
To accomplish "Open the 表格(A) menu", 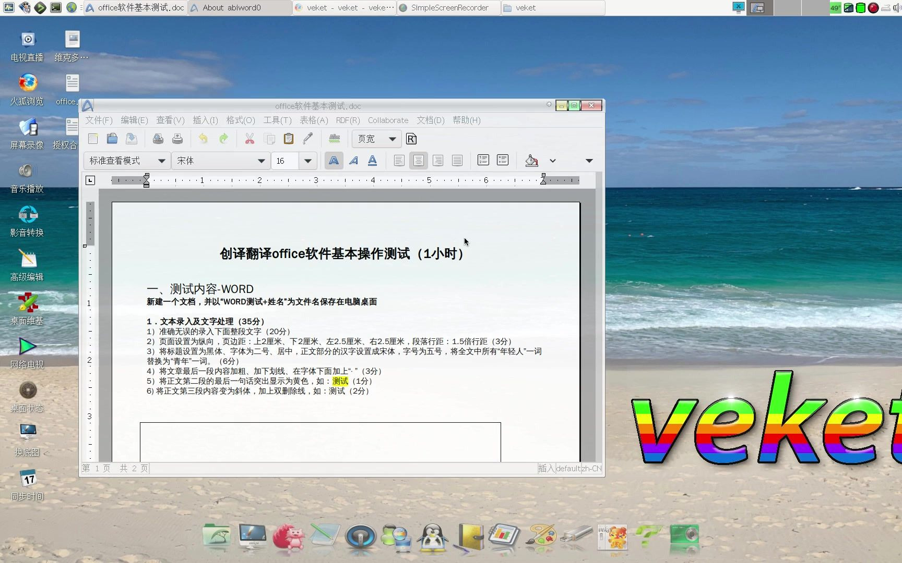I will (314, 120).
